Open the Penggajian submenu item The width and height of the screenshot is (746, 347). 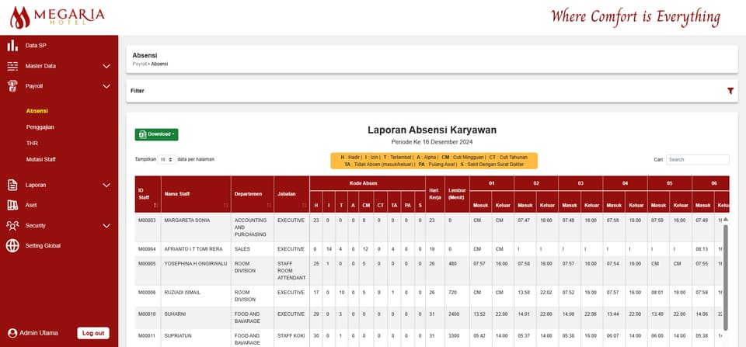pyautogui.click(x=40, y=127)
